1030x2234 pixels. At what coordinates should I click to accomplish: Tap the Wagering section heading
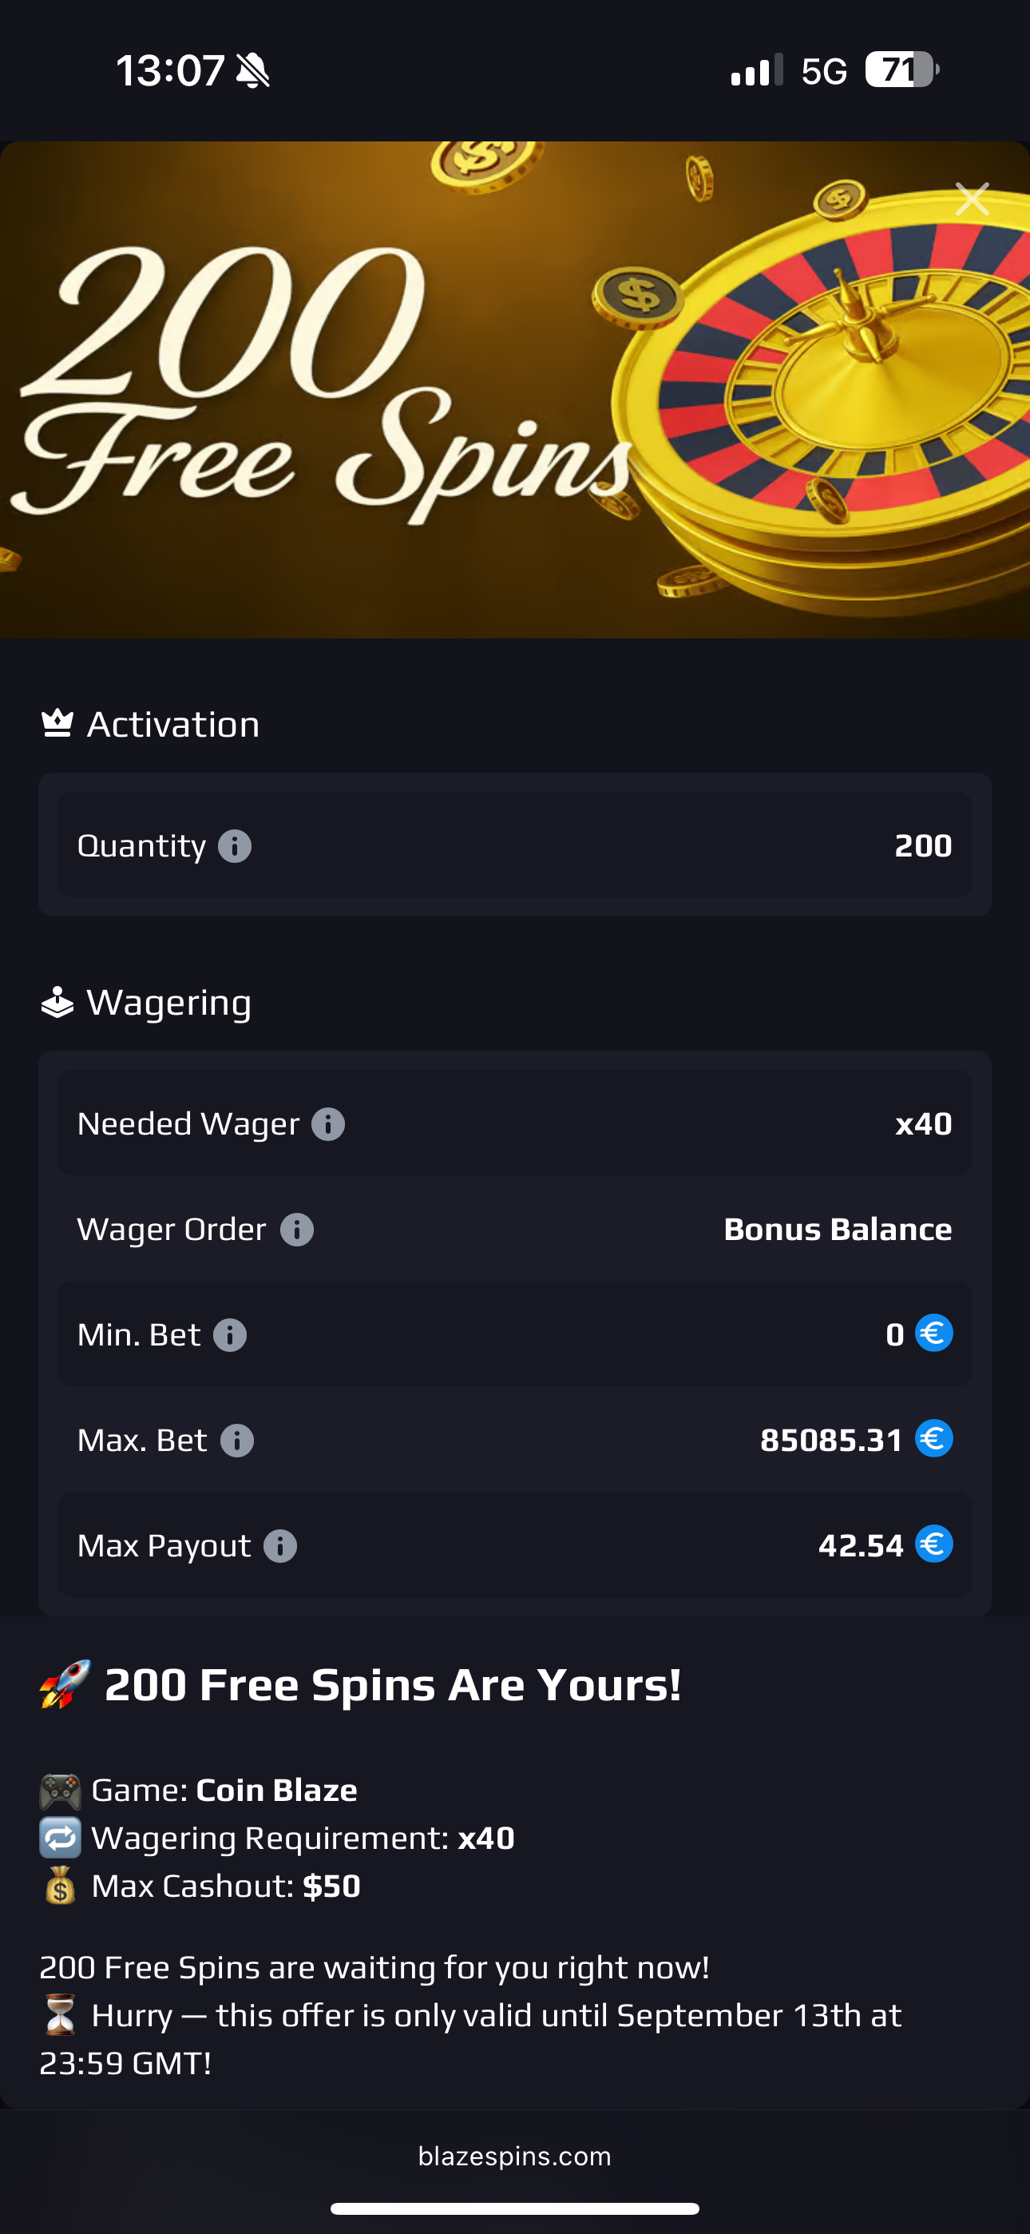tap(169, 1003)
